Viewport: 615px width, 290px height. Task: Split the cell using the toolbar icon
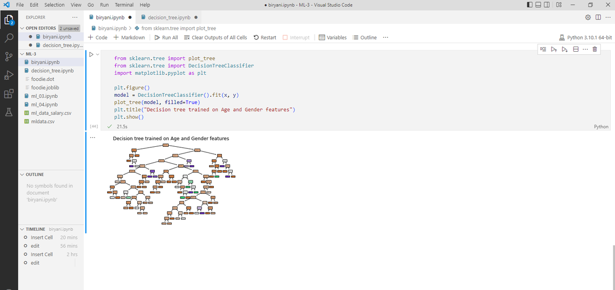575,49
